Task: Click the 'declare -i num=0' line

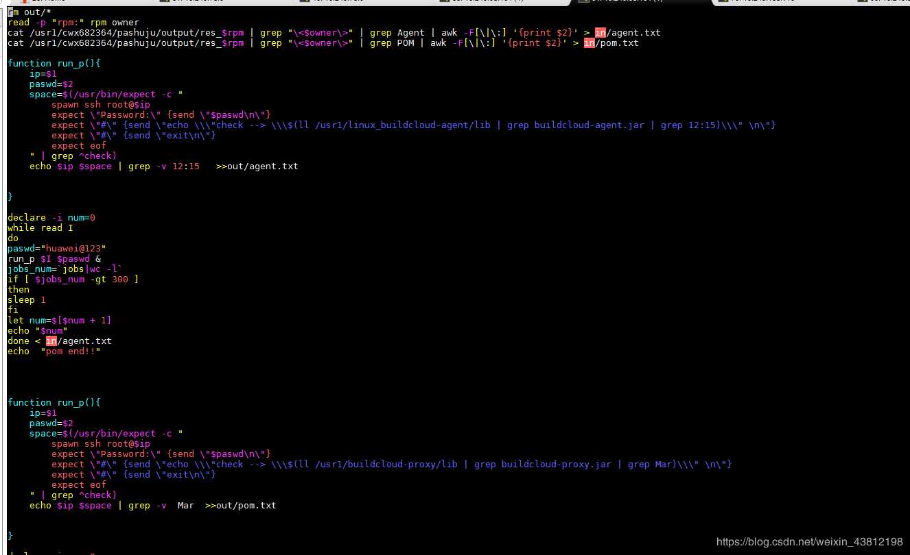Action: coord(51,217)
